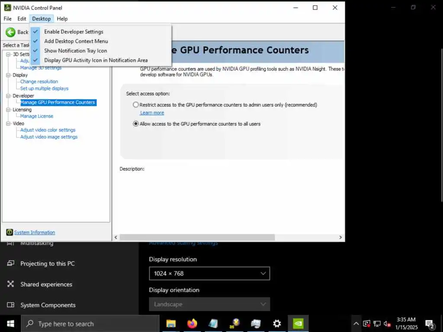Open File Explorer from the taskbar
This screenshot has height=332, width=443.
[x=171, y=323]
